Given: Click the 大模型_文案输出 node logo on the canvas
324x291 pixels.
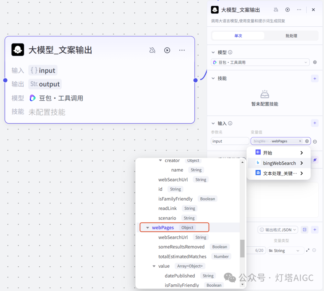Looking at the screenshot, I should (18, 49).
